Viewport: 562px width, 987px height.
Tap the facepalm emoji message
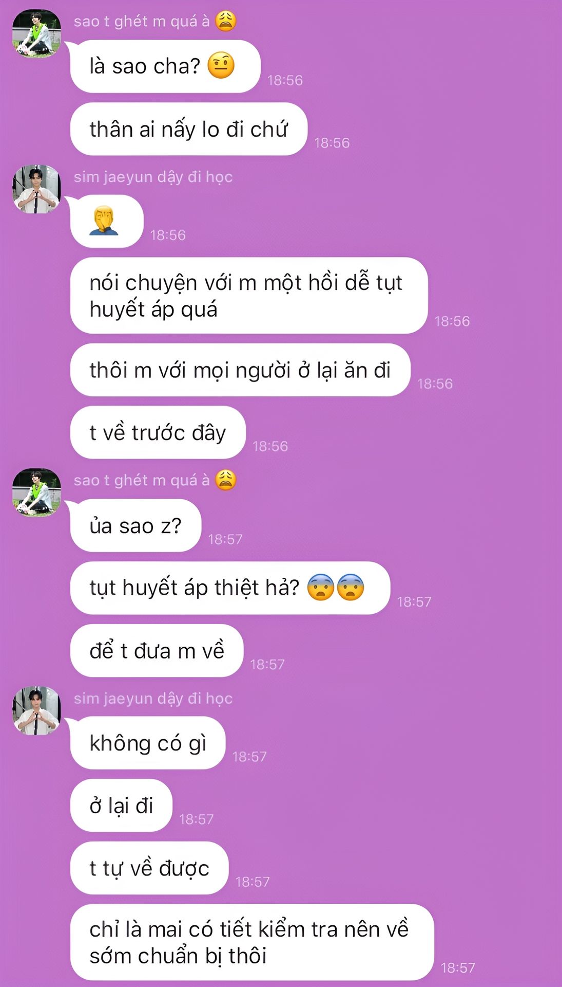(107, 221)
